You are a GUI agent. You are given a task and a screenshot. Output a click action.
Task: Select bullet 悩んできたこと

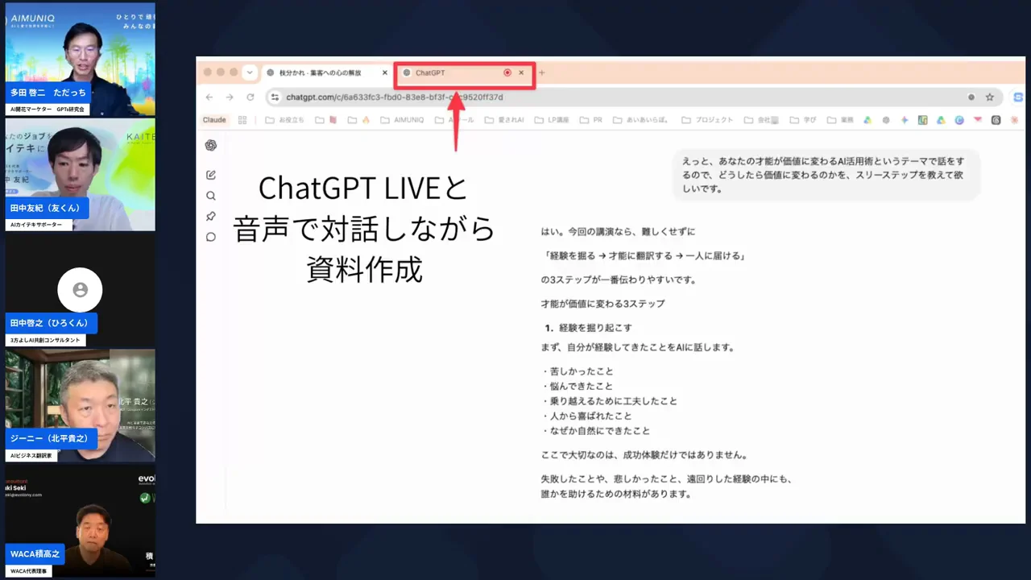(x=578, y=387)
